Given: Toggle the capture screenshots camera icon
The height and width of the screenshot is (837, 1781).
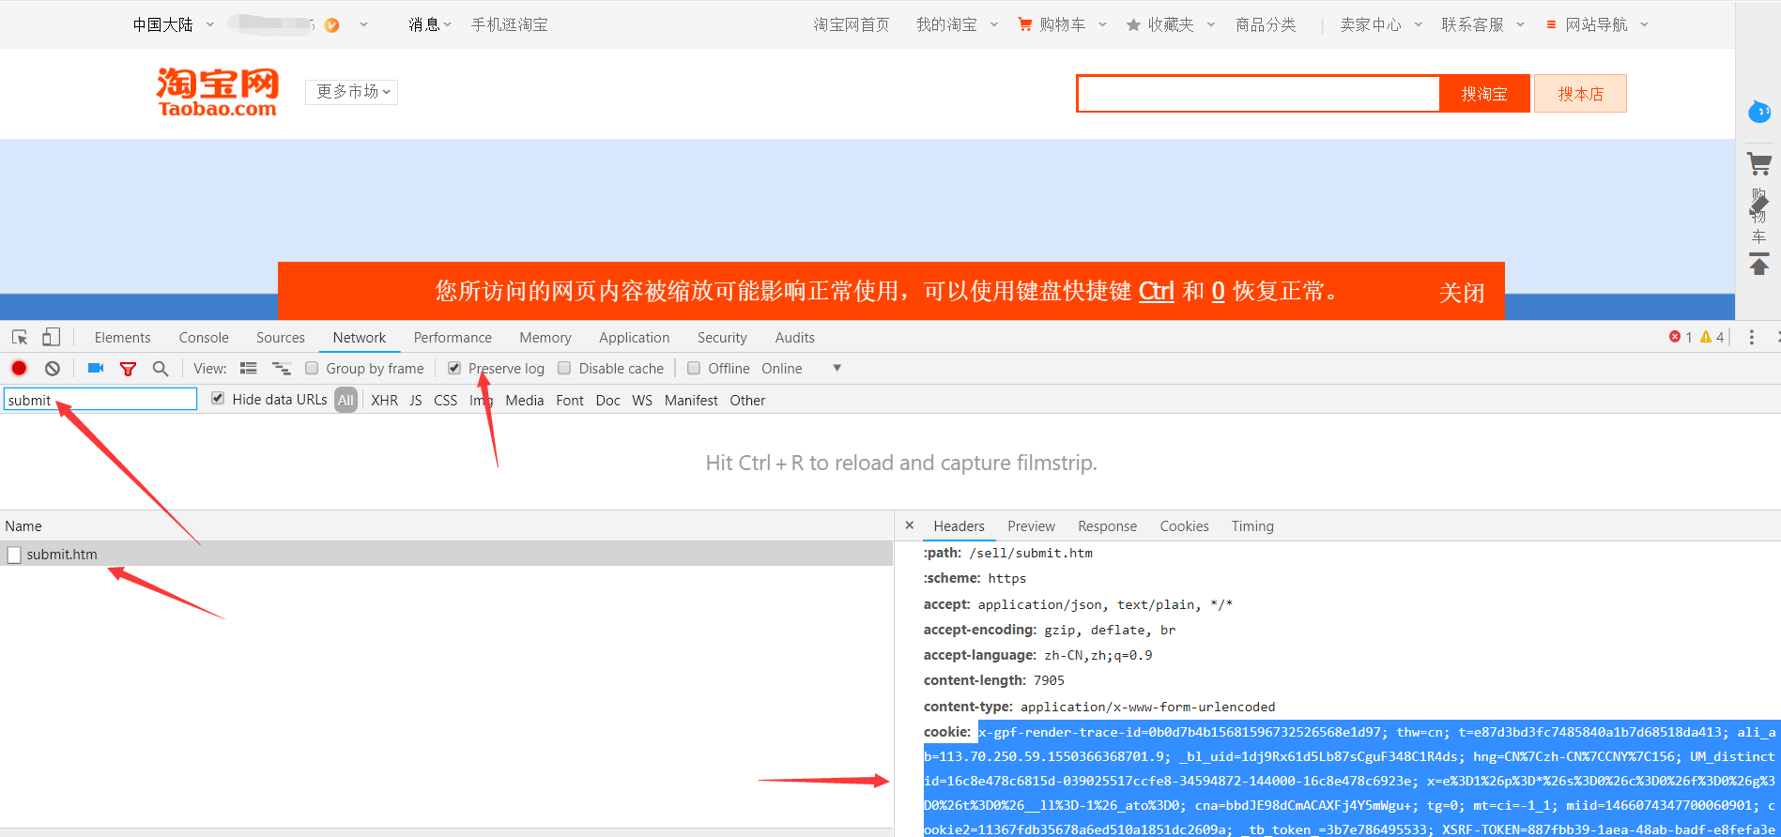Looking at the screenshot, I should click(95, 369).
